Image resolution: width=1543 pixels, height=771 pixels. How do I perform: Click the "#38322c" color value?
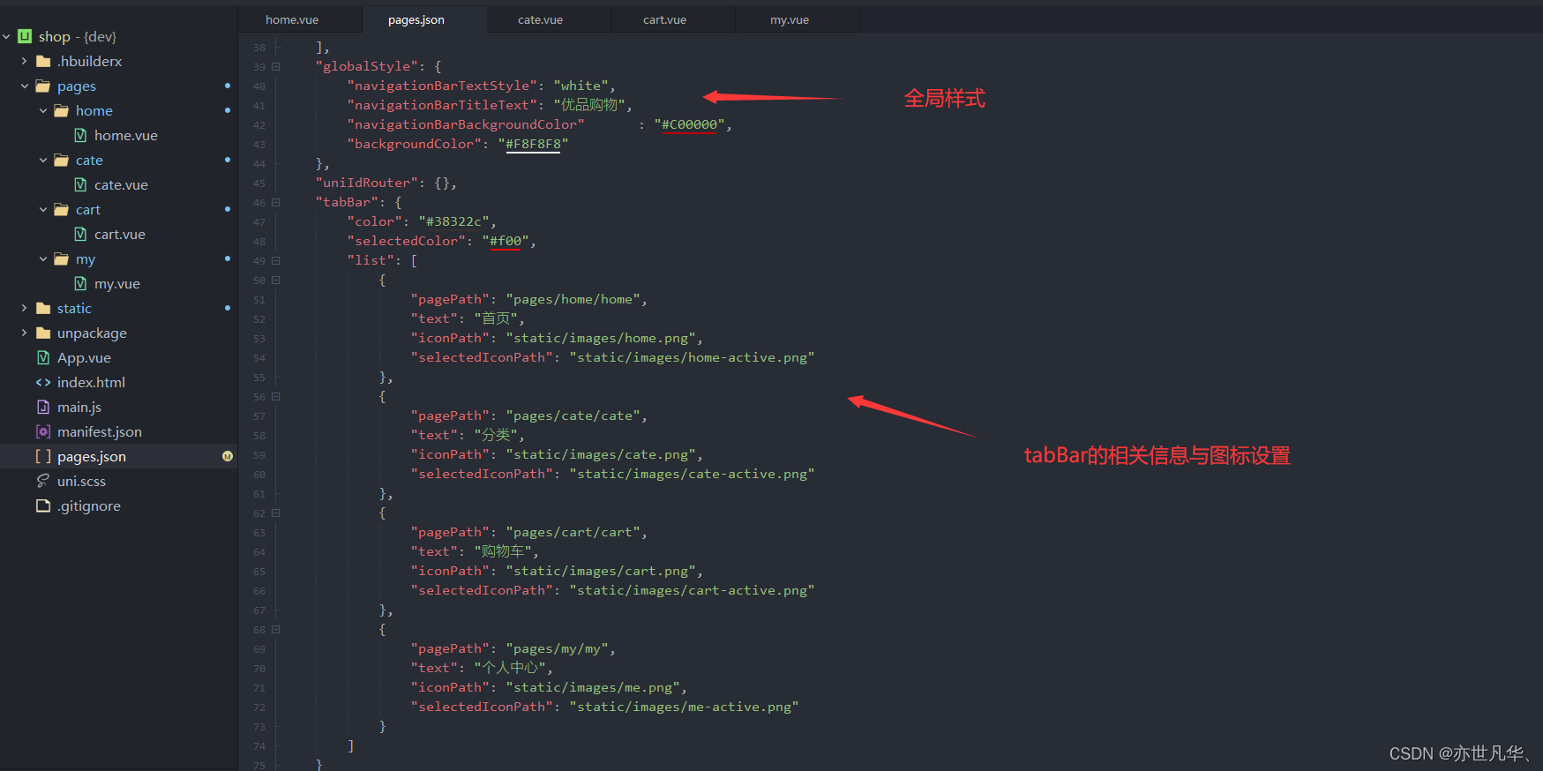[454, 221]
